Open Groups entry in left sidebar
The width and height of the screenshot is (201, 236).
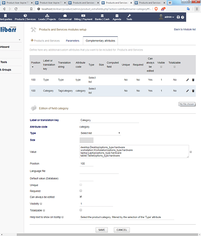[6, 70]
